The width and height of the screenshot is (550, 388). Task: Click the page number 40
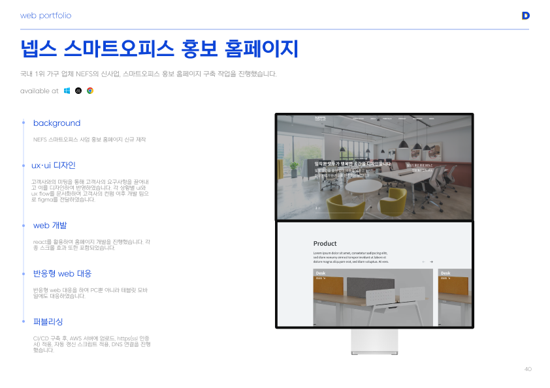point(528,369)
